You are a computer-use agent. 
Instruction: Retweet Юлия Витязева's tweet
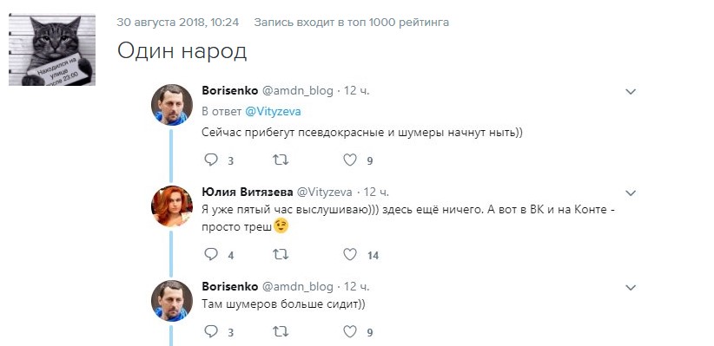click(281, 255)
